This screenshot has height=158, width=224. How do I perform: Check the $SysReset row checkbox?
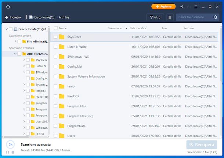(55, 37)
